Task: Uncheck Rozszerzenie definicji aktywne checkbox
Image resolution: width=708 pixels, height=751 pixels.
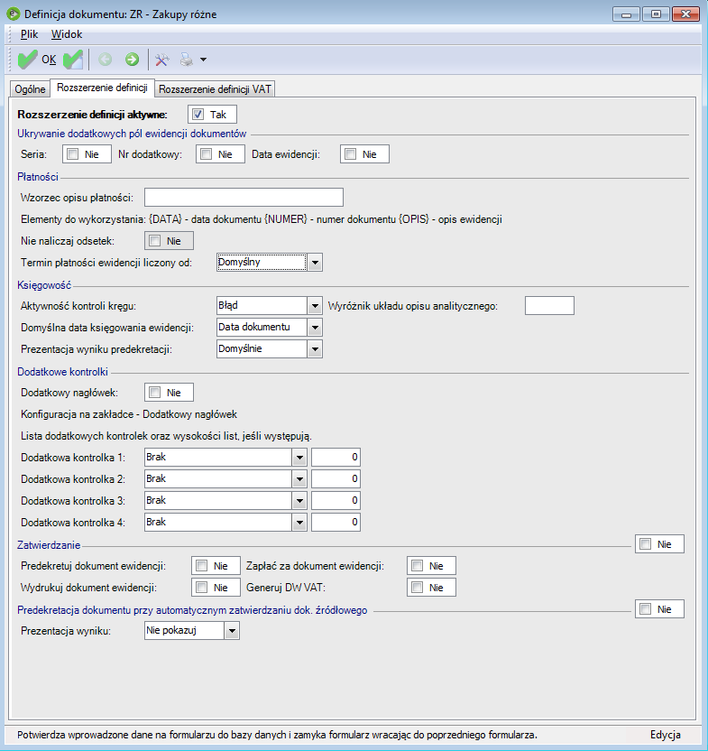Action: click(x=198, y=115)
